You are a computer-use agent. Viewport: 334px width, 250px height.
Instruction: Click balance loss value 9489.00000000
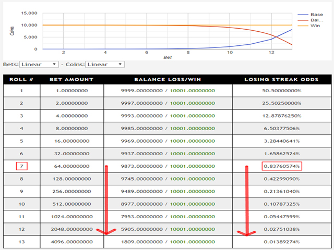pos(141,191)
